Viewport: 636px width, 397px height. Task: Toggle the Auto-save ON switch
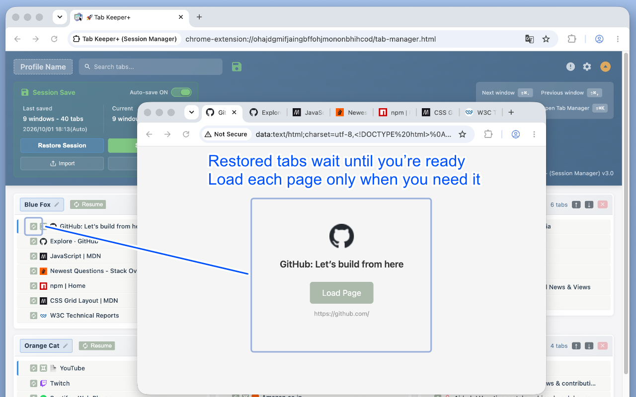click(181, 92)
